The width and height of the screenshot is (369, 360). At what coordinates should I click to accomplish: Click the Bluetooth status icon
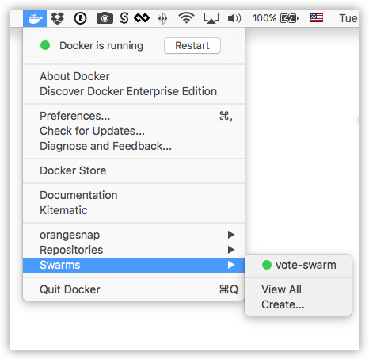pyautogui.click(x=162, y=18)
